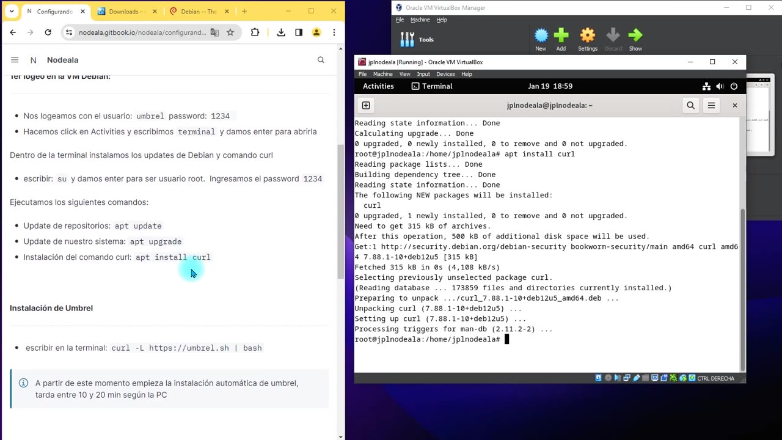Switch to the Configurando browser tab

56,12
